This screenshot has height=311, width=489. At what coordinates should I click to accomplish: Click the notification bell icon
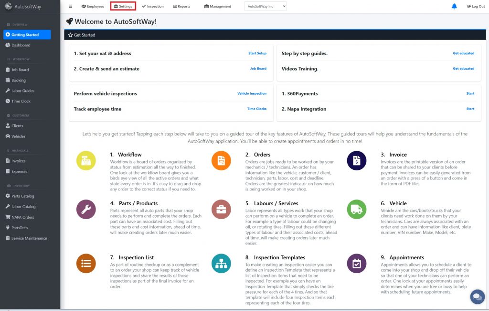pyautogui.click(x=454, y=6)
